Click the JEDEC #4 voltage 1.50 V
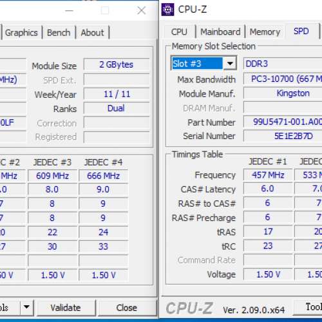 tap(104, 275)
